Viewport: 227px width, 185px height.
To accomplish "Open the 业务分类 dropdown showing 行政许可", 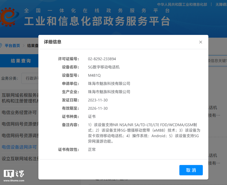I will pyautogui.click(x=30, y=78).
